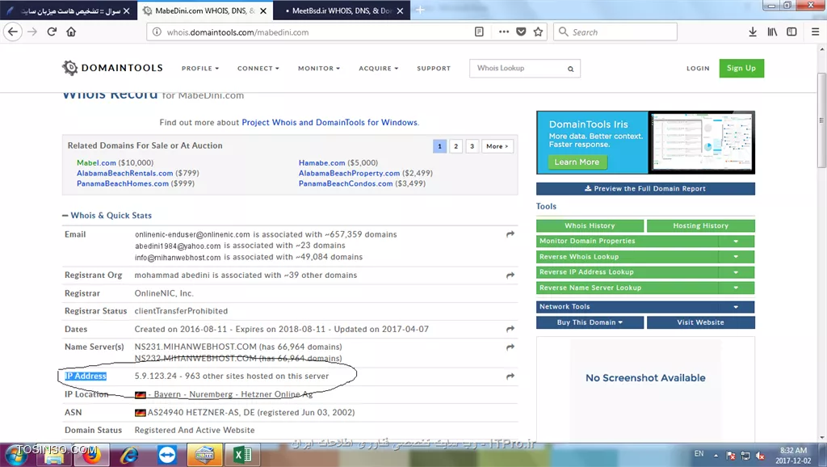Open the SUPPORT menu item

click(x=434, y=69)
